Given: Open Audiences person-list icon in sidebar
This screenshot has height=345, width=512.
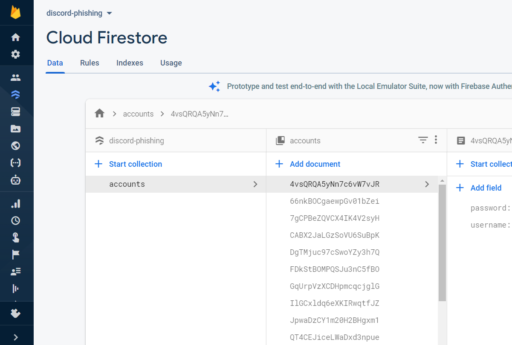Looking at the screenshot, I should [16, 271].
